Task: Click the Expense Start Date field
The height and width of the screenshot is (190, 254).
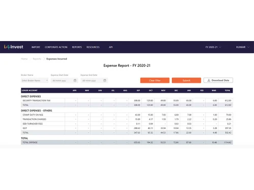Action: point(65,81)
